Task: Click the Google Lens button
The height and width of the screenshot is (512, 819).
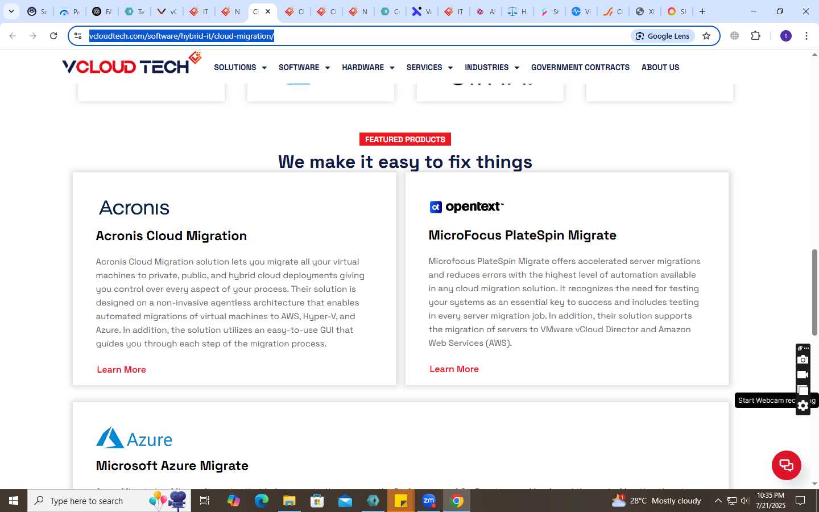Action: tap(663, 36)
